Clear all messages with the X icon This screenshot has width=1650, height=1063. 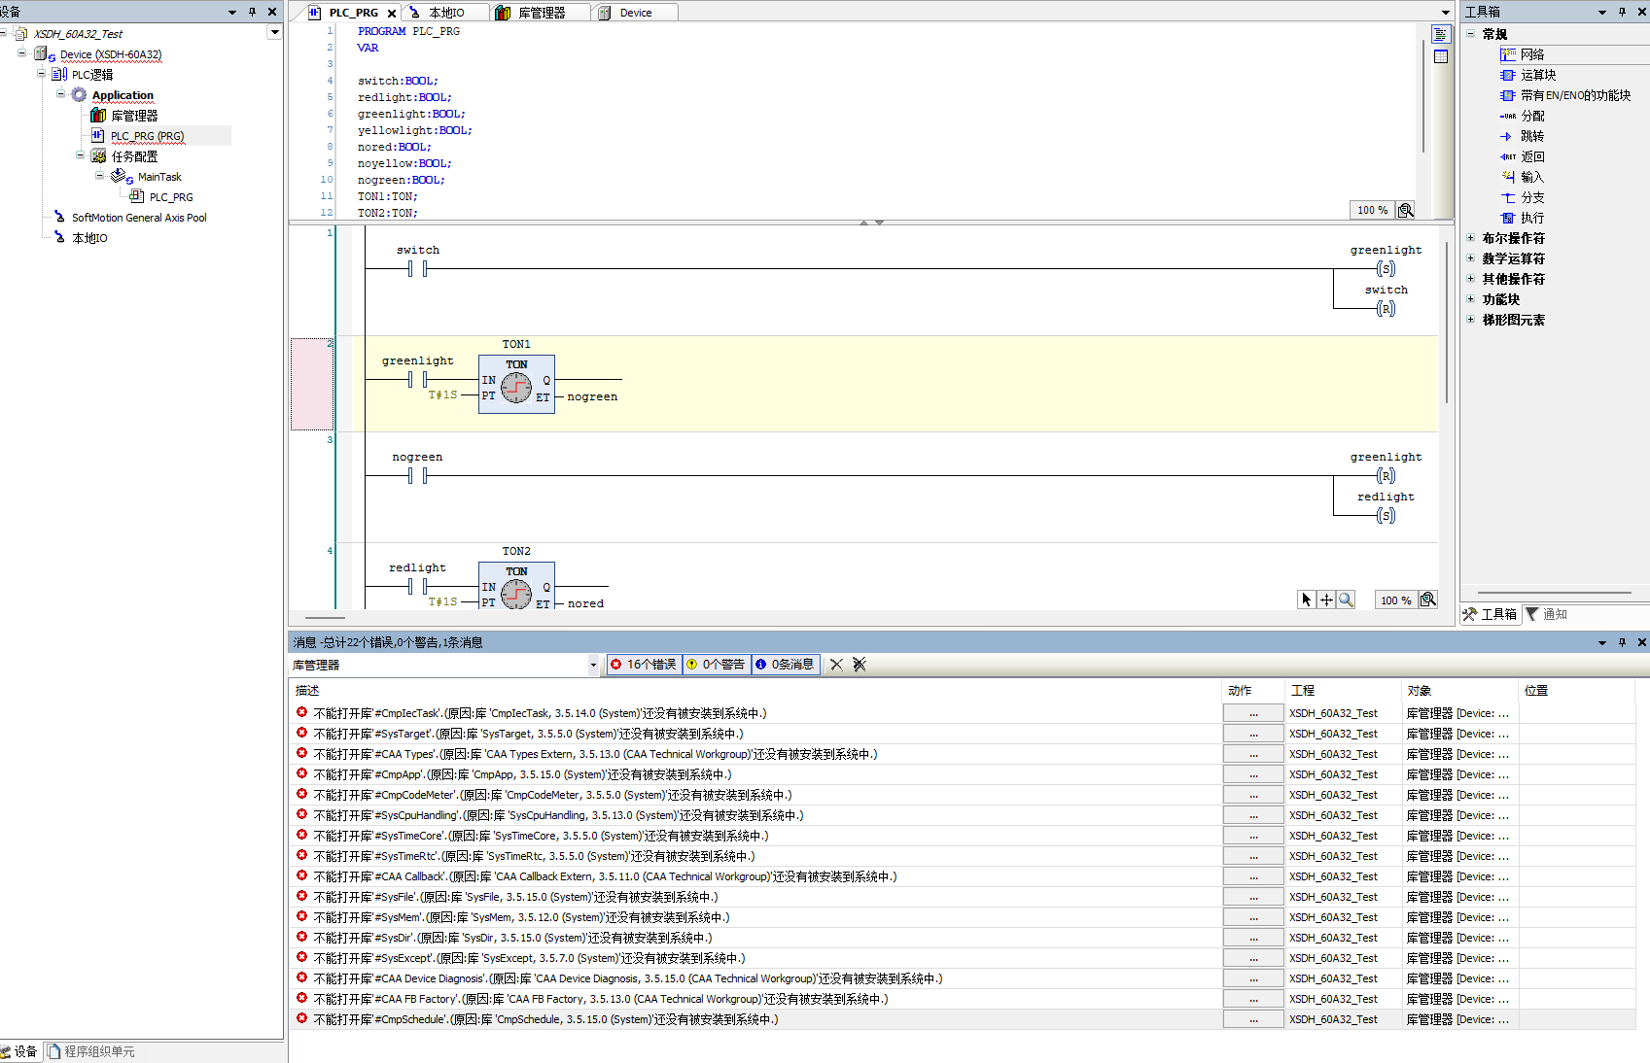point(836,665)
